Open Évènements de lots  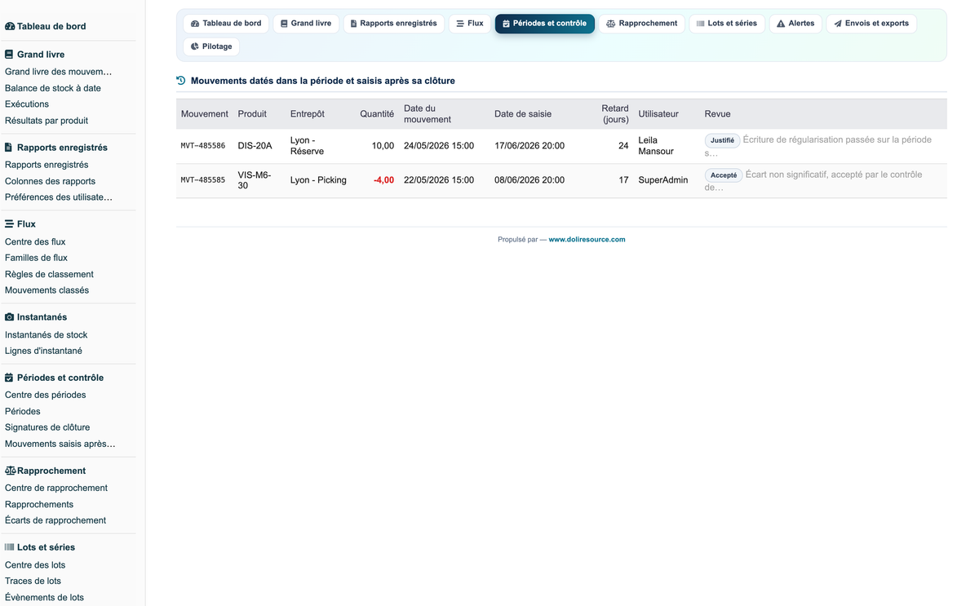[x=44, y=597]
